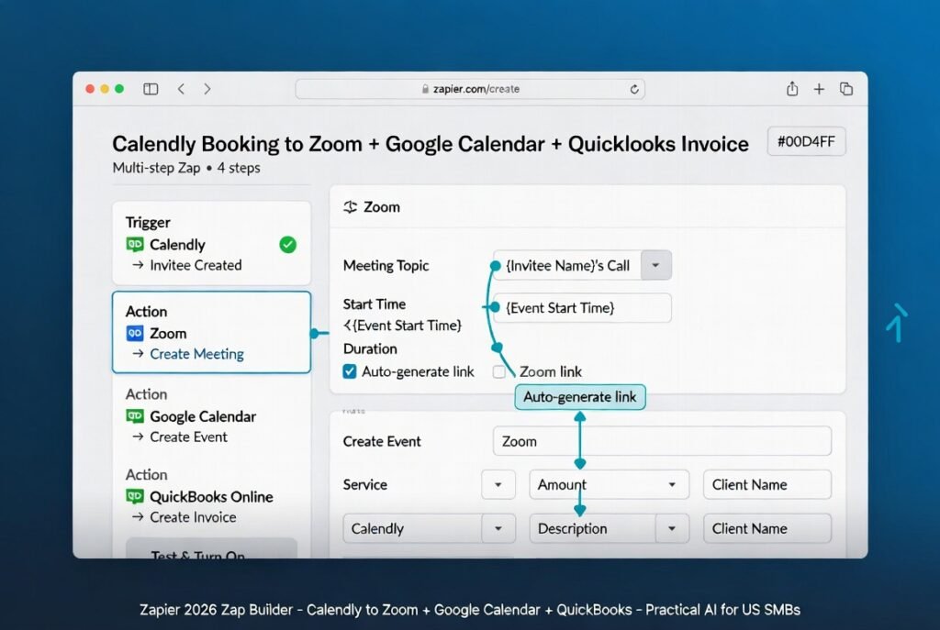Click the sidebar toggle icon in the browser toolbar
Viewport: 940px width, 630px height.
[151, 89]
